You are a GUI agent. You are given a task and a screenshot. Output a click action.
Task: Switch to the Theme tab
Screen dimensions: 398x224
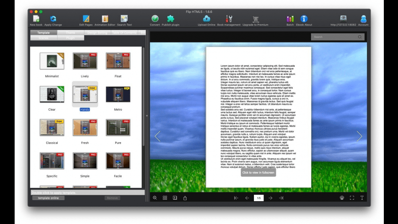click(x=70, y=33)
